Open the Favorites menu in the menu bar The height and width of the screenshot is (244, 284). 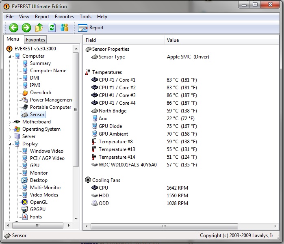64,17
